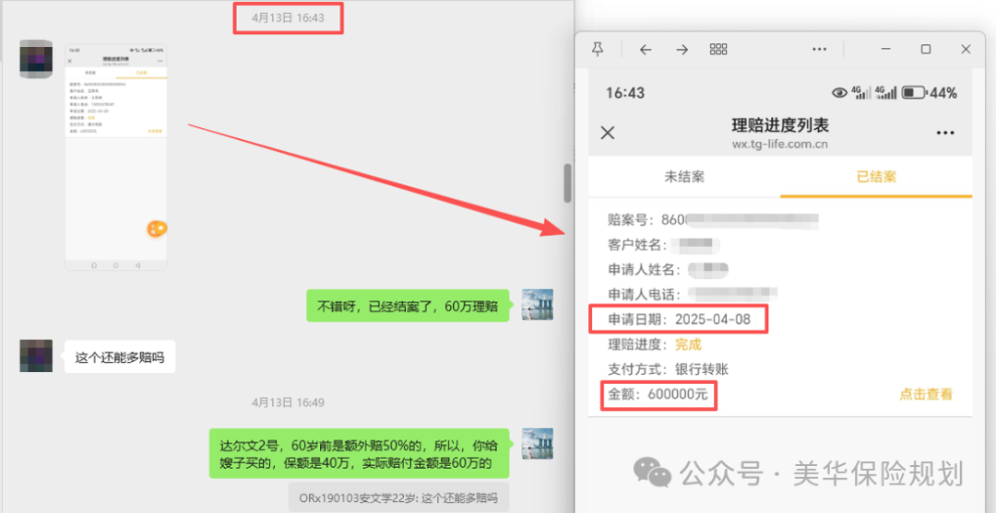The width and height of the screenshot is (996, 513).
Task: Click the 理赔进度列表 page title
Action: (780, 125)
